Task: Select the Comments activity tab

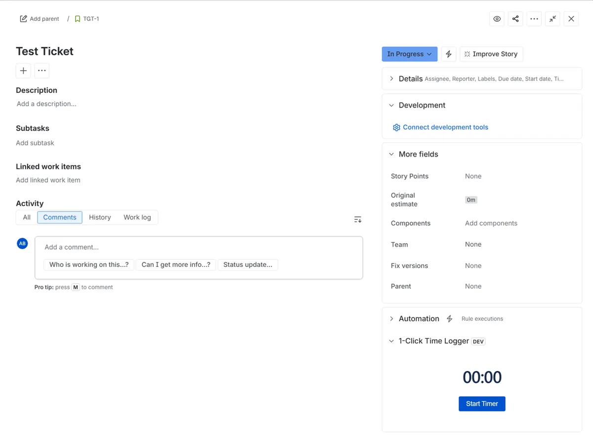Action: point(60,218)
